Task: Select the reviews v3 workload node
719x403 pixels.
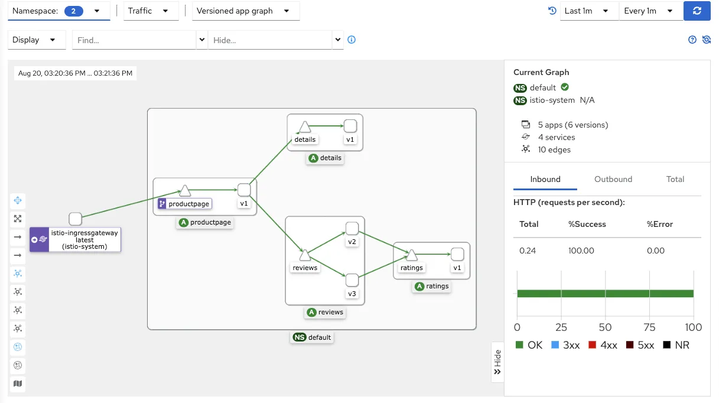Action: pos(352,280)
